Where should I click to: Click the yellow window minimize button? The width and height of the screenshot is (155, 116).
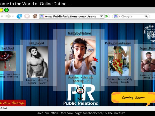1,10
